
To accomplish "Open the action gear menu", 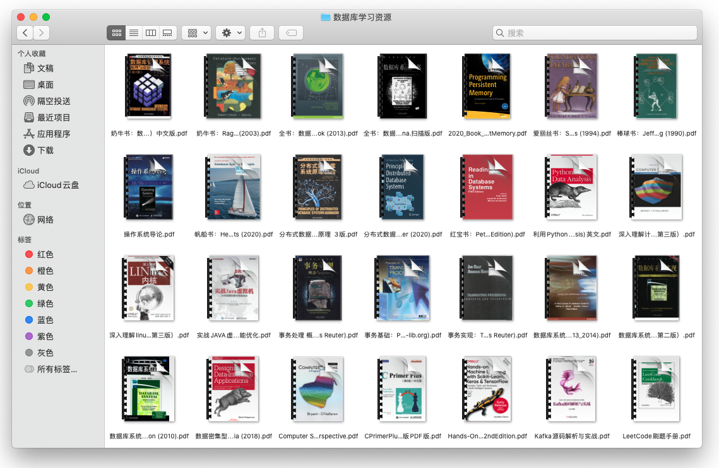I will 230,33.
